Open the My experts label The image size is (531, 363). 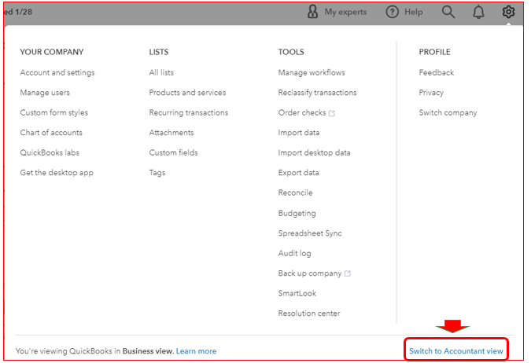pos(345,13)
